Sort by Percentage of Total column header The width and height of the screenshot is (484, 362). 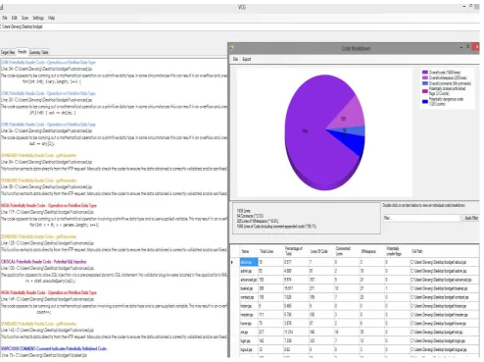[296, 251]
